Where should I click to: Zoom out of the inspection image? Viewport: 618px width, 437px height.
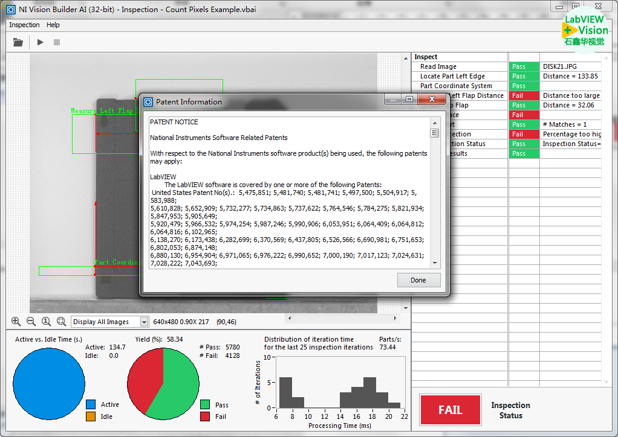point(31,322)
